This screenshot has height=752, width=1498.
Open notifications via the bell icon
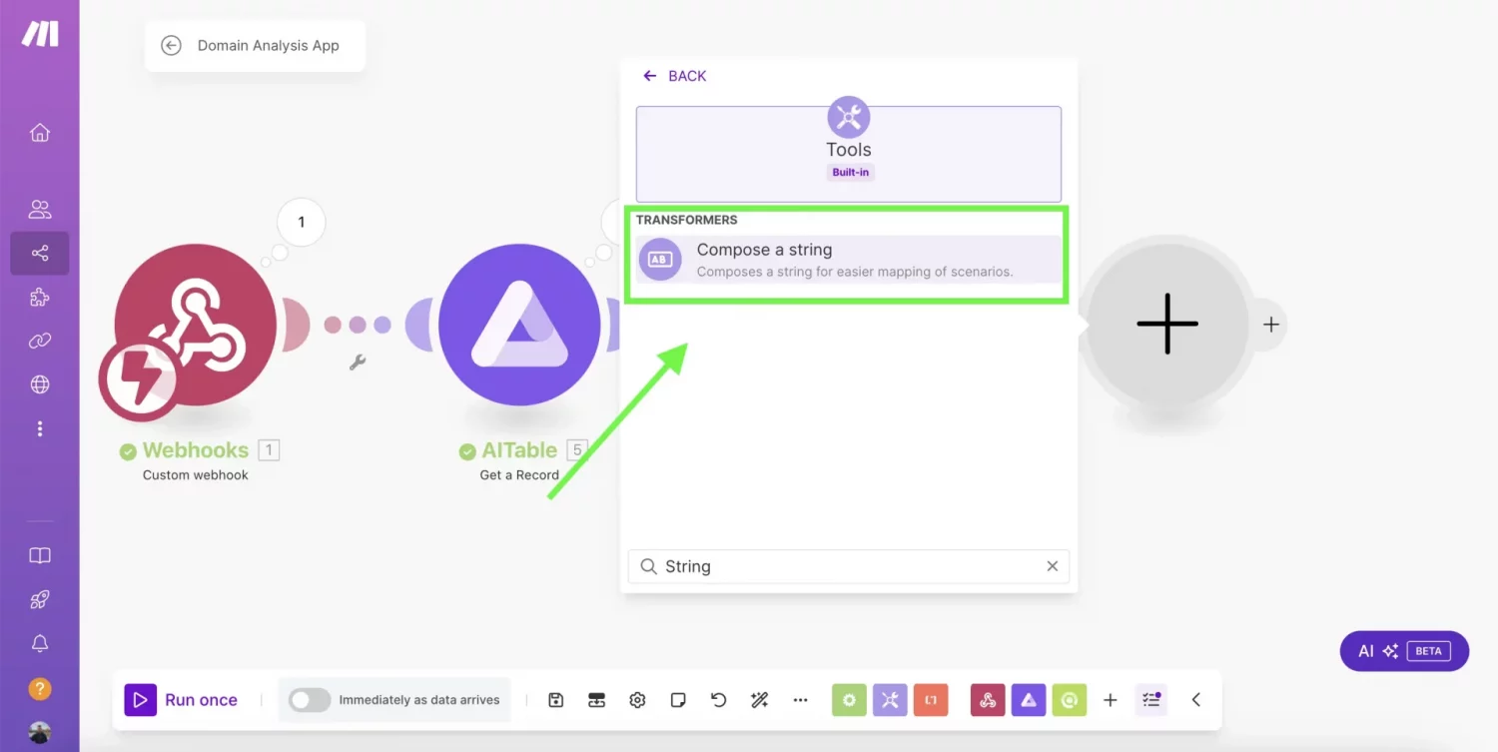(40, 644)
